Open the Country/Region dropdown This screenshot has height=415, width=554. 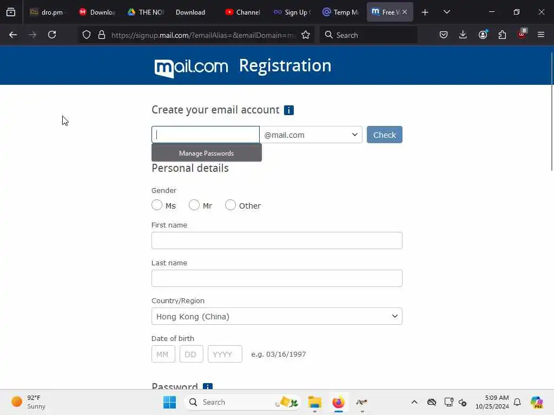276,316
